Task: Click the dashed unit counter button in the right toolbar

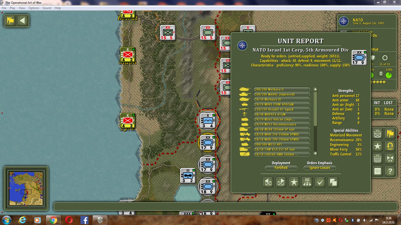Action: [x=377, y=171]
